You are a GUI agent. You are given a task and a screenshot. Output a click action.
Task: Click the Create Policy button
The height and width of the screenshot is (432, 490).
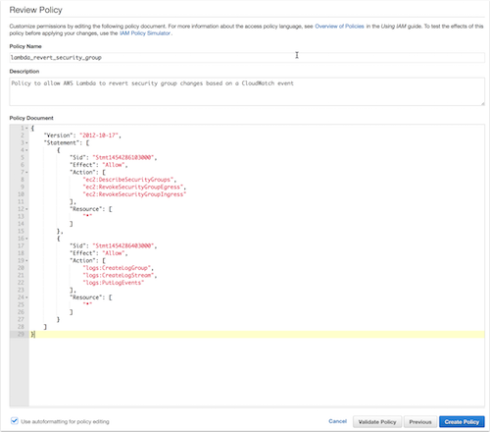pyautogui.click(x=462, y=422)
